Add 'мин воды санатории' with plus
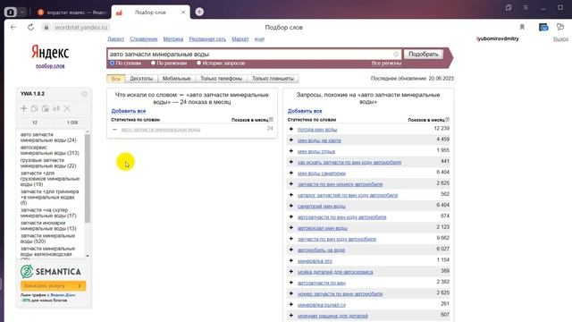This screenshot has height=322, width=572. pyautogui.click(x=291, y=173)
